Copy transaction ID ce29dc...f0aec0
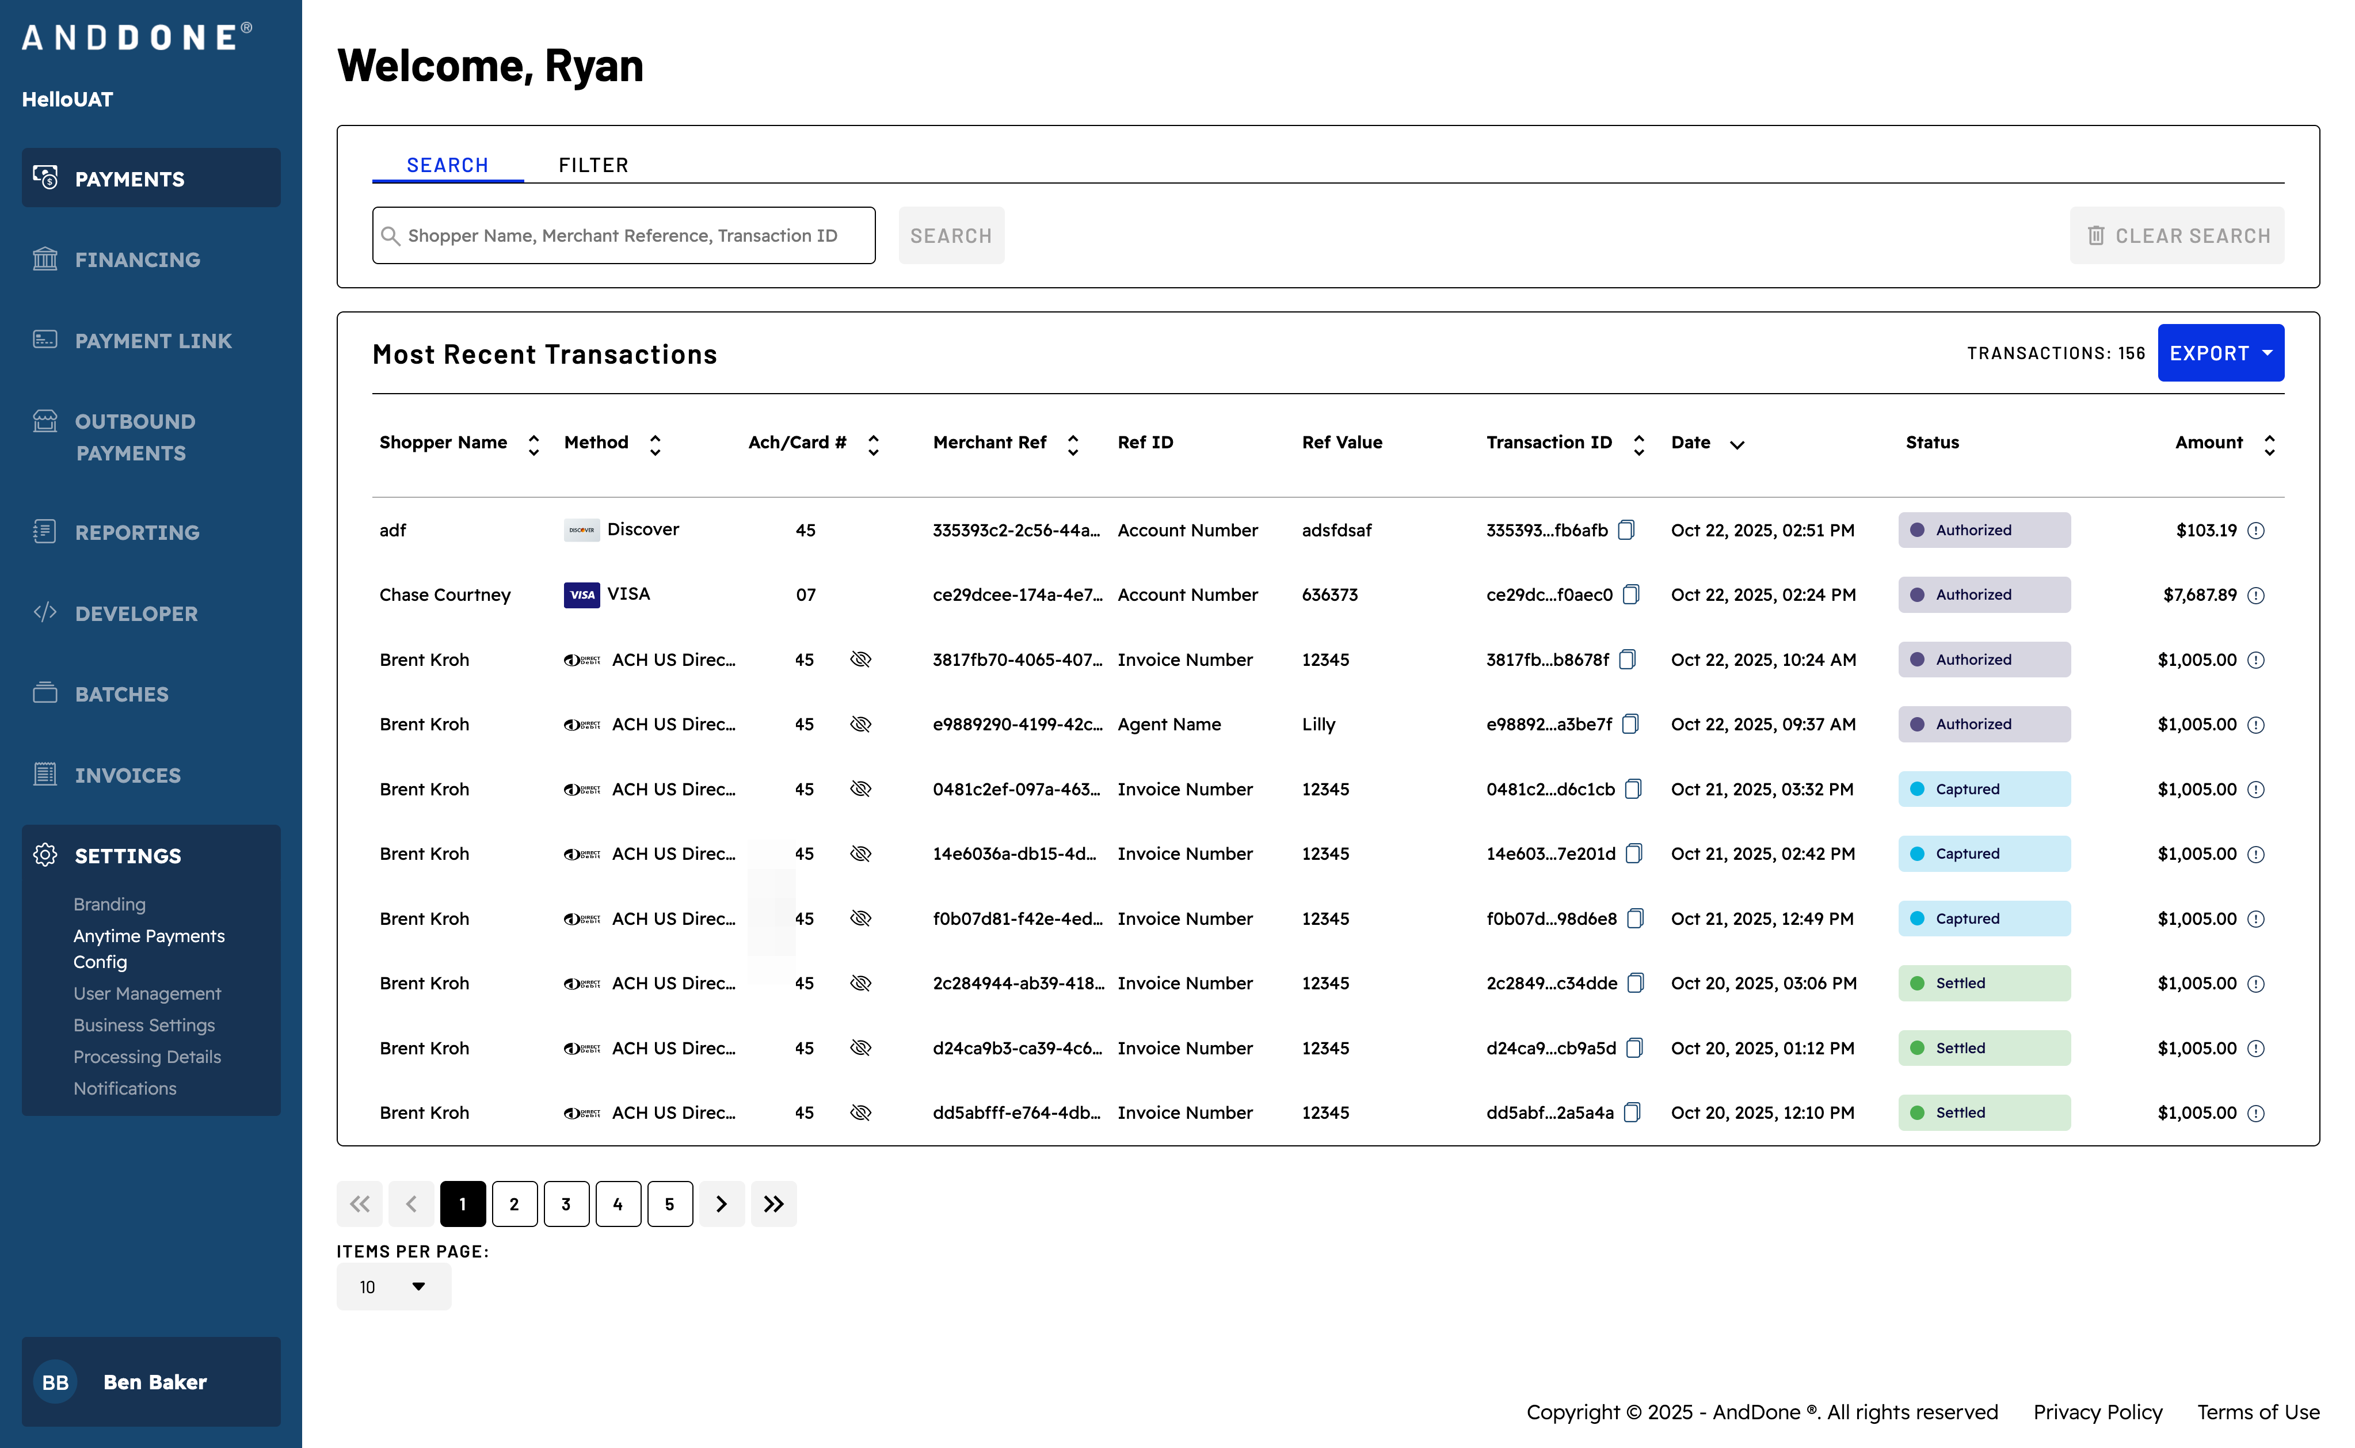2355x1448 pixels. 1631,595
